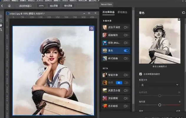Image resolution: width=186 pixels, height=118 pixels.
Task: Turn off the Colorize (着色) filter toggle
Action: click(126, 51)
